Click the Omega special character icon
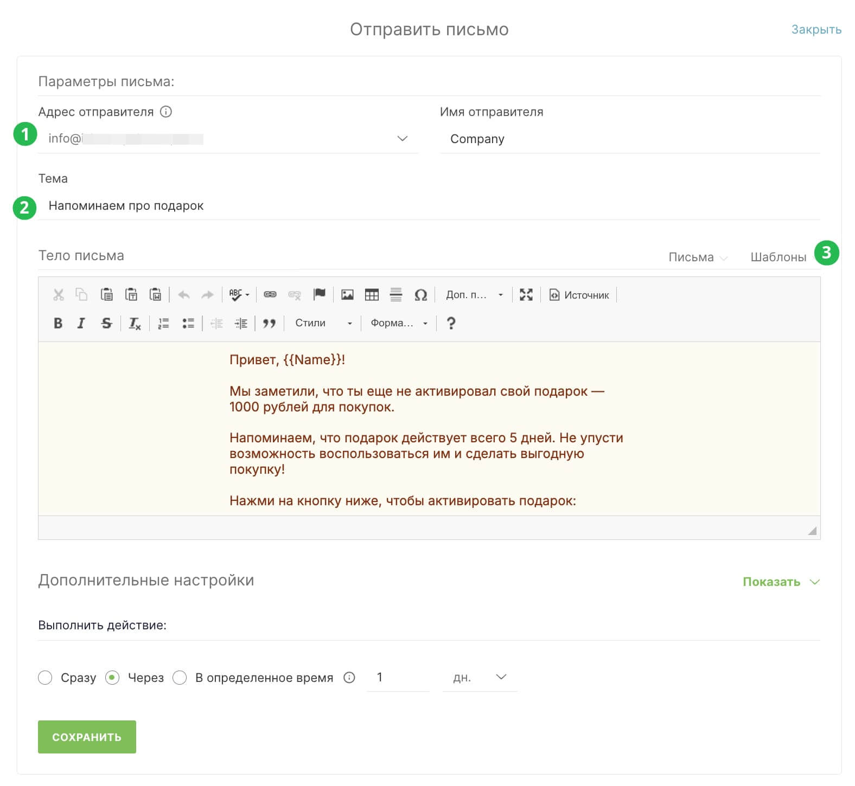Image resolution: width=855 pixels, height=786 pixels. pyautogui.click(x=420, y=295)
